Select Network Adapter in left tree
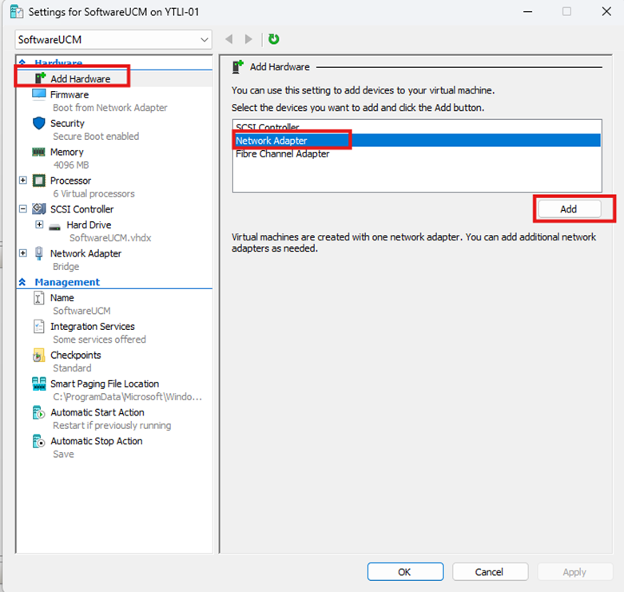The width and height of the screenshot is (624, 592). pyautogui.click(x=85, y=253)
